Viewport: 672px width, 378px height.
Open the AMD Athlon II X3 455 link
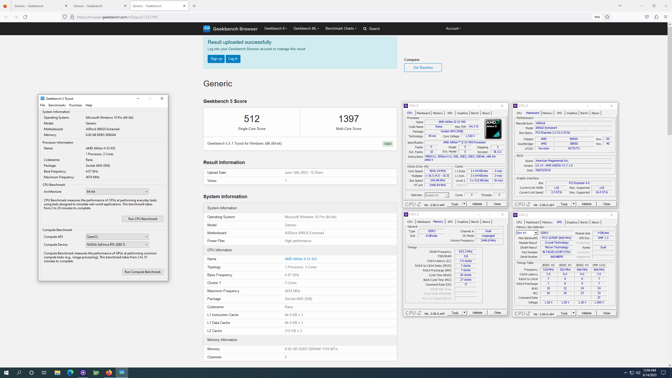(301, 259)
